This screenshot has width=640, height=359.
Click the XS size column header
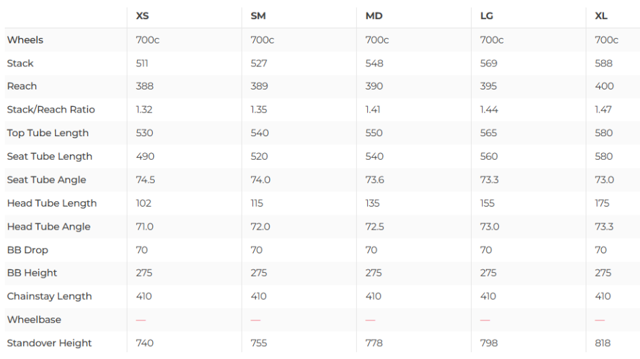point(143,16)
